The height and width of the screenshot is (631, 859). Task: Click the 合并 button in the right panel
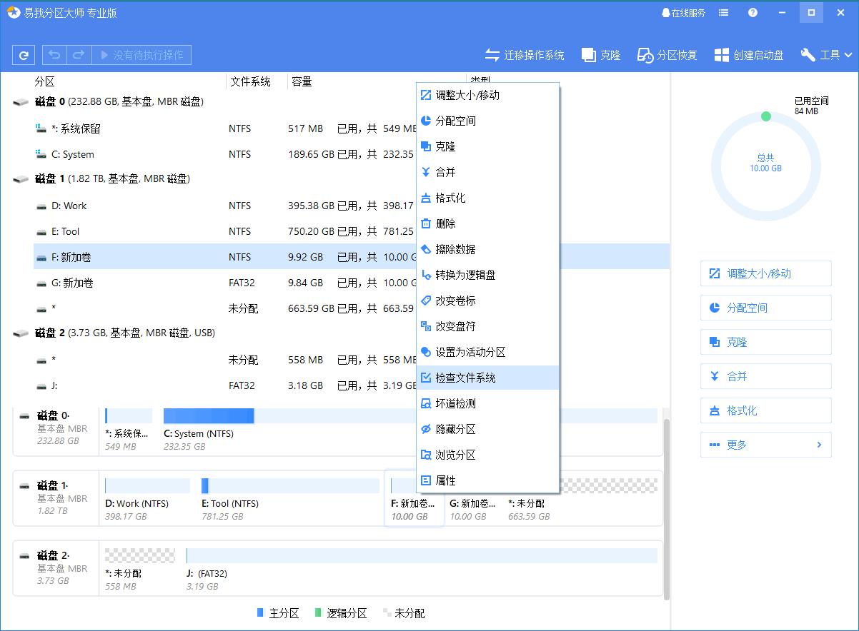pyautogui.click(x=765, y=376)
